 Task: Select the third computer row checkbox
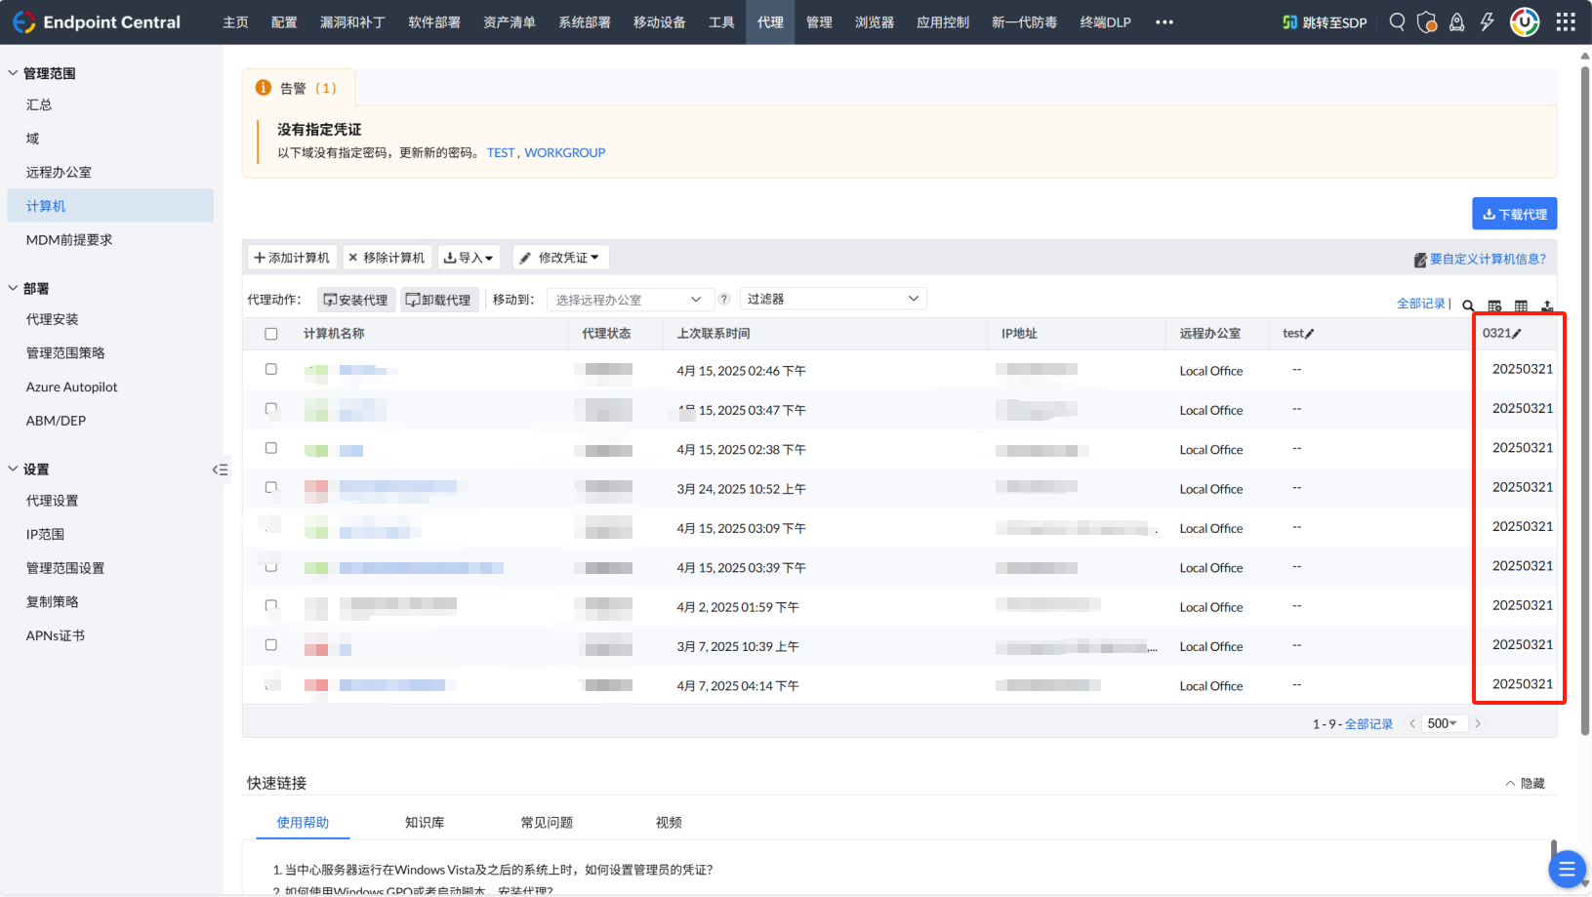coord(271,448)
